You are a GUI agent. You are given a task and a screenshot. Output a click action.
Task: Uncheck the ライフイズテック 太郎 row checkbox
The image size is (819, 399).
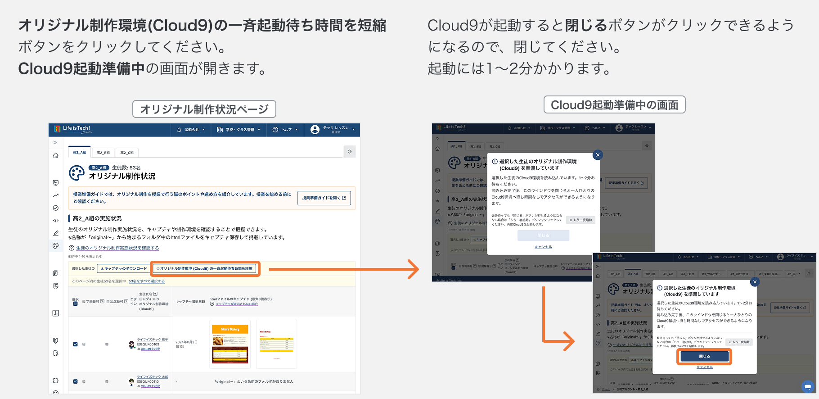75,381
